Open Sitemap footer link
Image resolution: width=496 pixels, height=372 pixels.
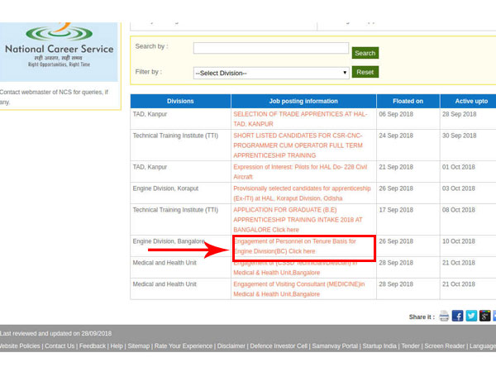(x=139, y=346)
